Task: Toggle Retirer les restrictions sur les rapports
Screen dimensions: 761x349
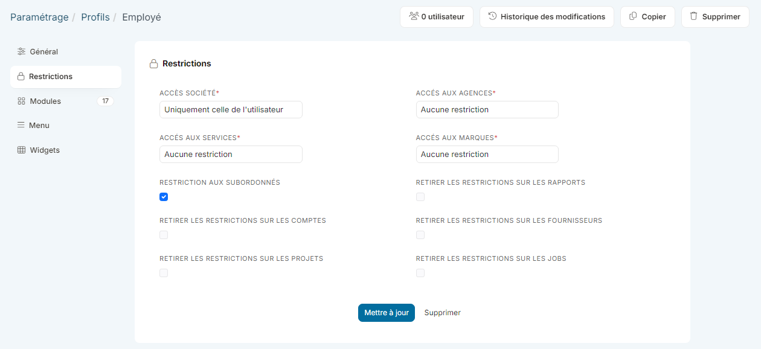Action: tap(420, 197)
